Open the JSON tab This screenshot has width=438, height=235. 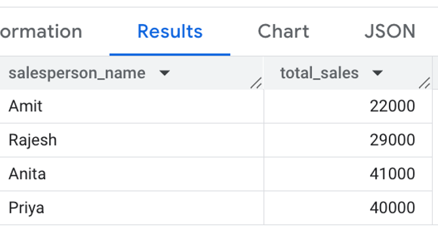[x=390, y=31]
